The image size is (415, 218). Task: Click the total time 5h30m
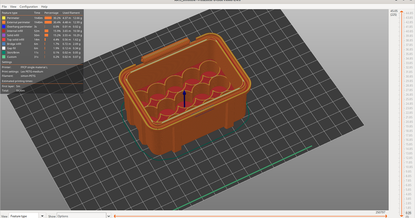click(x=20, y=90)
